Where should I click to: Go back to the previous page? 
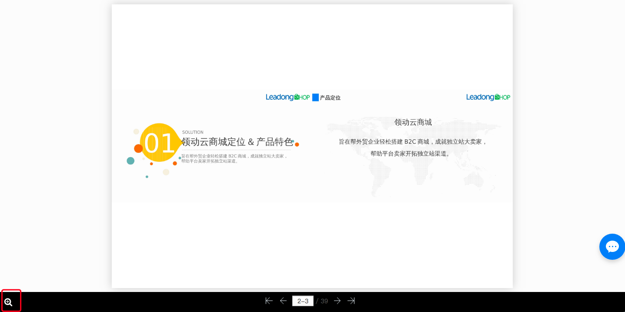tap(283, 301)
